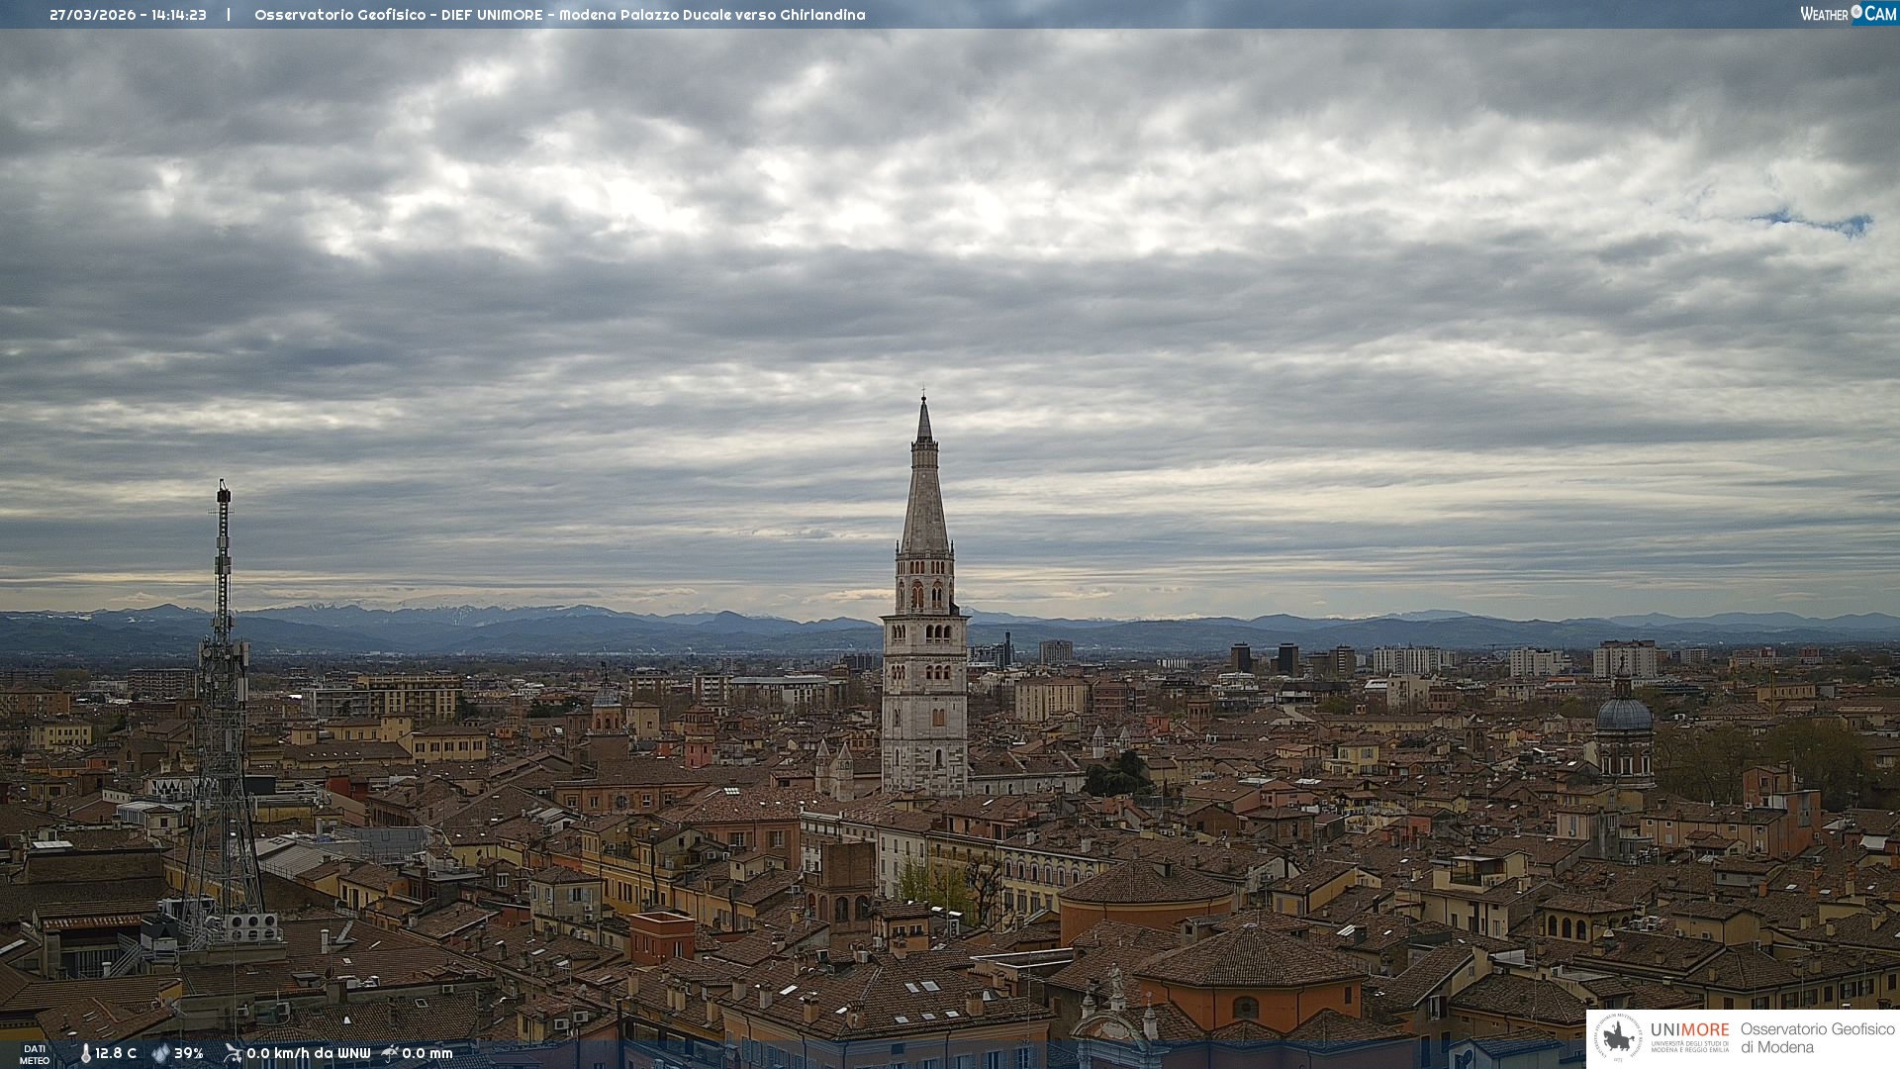Click the 0.0 mm rainfall value
This screenshot has width=1900, height=1069.
427,1053
